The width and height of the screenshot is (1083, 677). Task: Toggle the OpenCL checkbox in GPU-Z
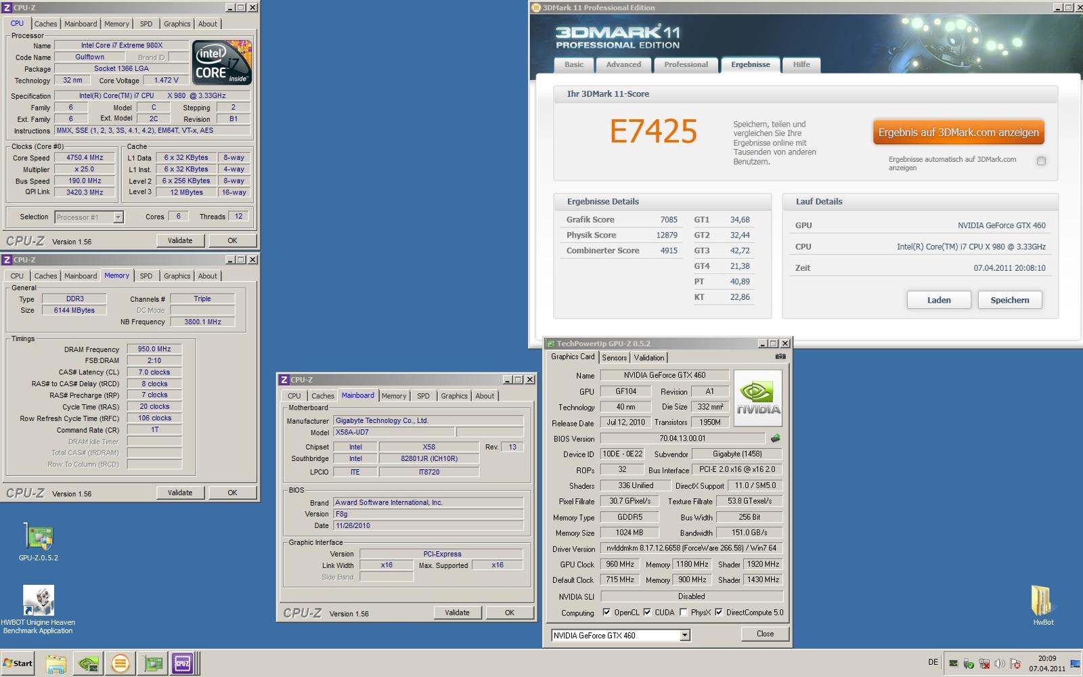click(606, 612)
